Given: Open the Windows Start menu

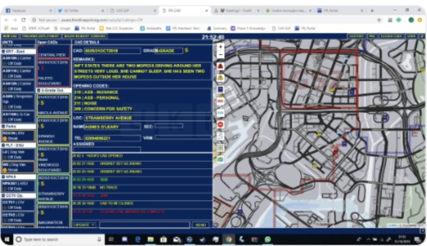Looking at the screenshot, I should 7,239.
